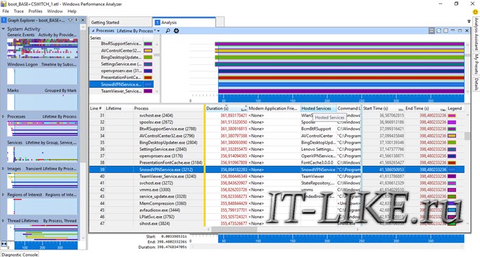Screen dimensions: 480x257
Task: Click the yellow smiley feedback icon
Action: [475, 12]
